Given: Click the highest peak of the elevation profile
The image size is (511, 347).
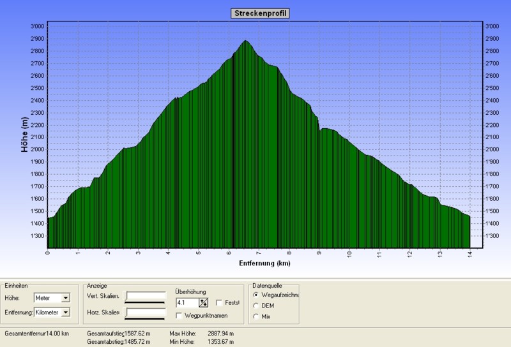Looking at the screenshot, I should (x=246, y=41).
